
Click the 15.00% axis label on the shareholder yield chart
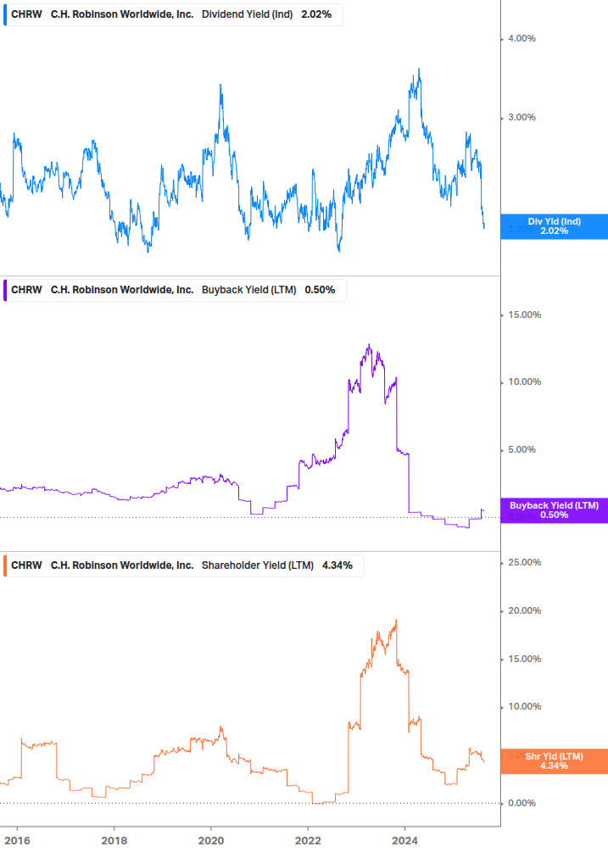tap(524, 659)
